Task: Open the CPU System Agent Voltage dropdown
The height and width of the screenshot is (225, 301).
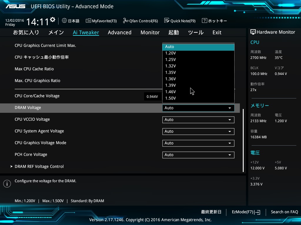Action: tap(198, 132)
